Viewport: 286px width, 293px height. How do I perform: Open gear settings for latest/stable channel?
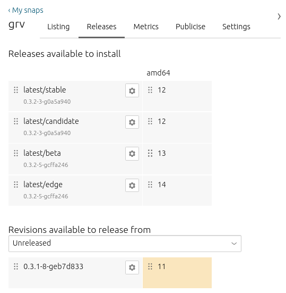coord(132,90)
